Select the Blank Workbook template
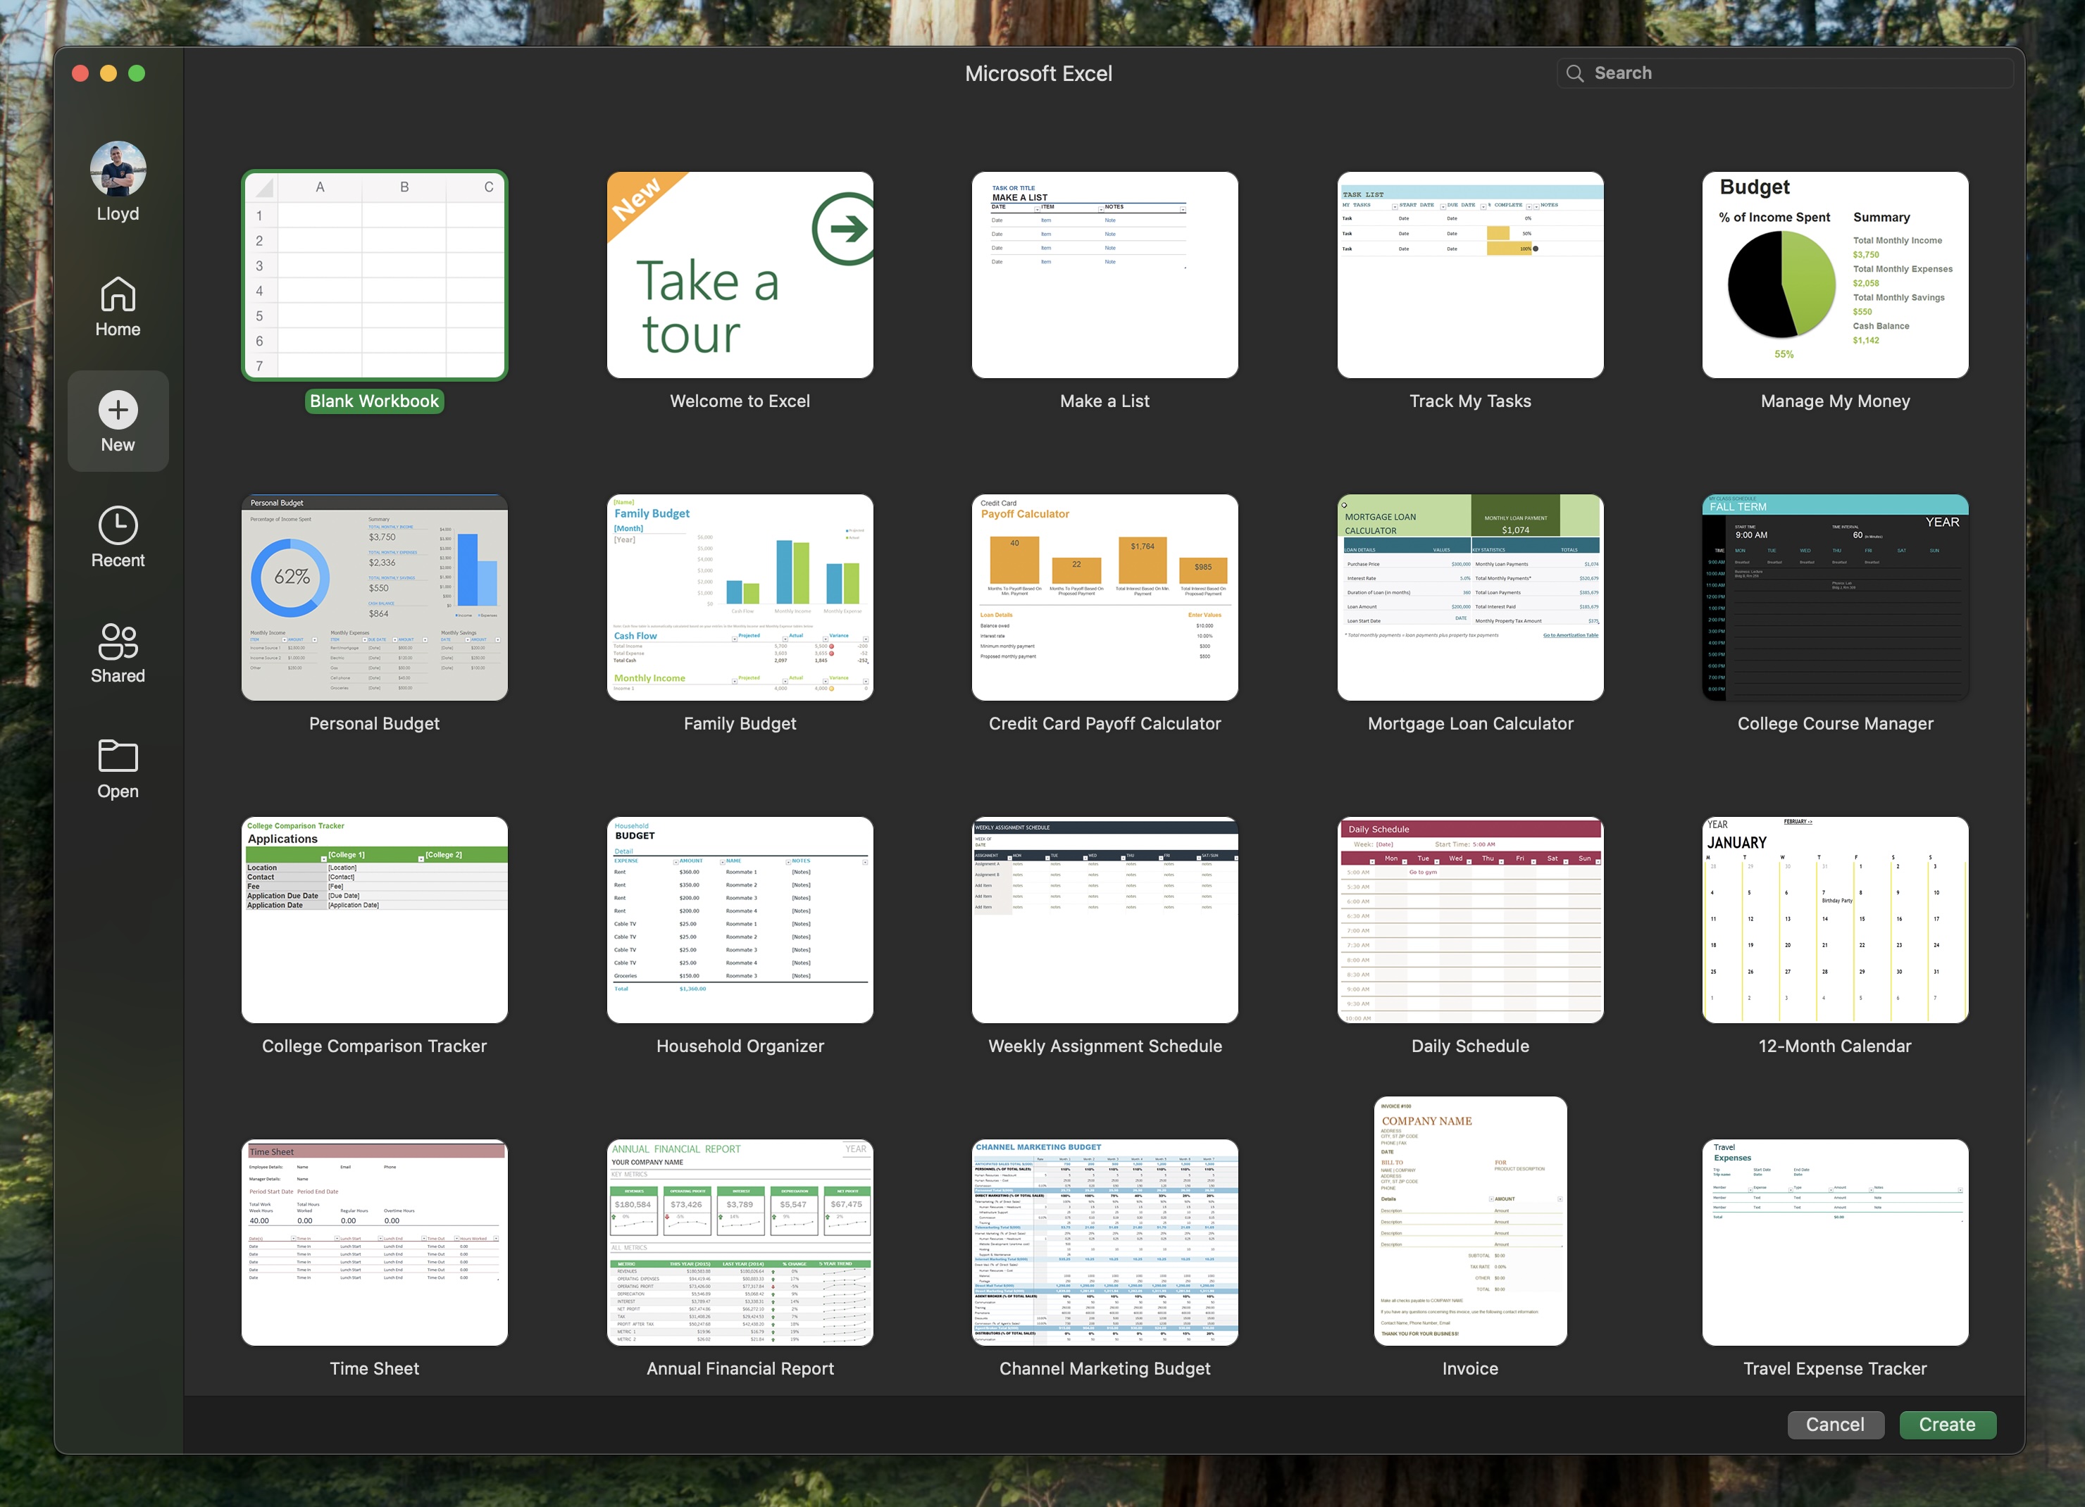Image resolution: width=2085 pixels, height=1507 pixels. point(373,275)
